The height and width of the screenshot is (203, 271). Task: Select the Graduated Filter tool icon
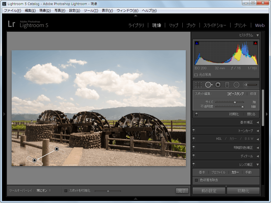pyautogui.click(x=227, y=85)
